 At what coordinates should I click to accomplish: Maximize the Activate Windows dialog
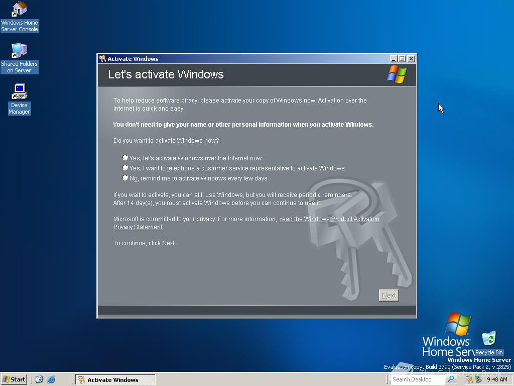(x=402, y=59)
